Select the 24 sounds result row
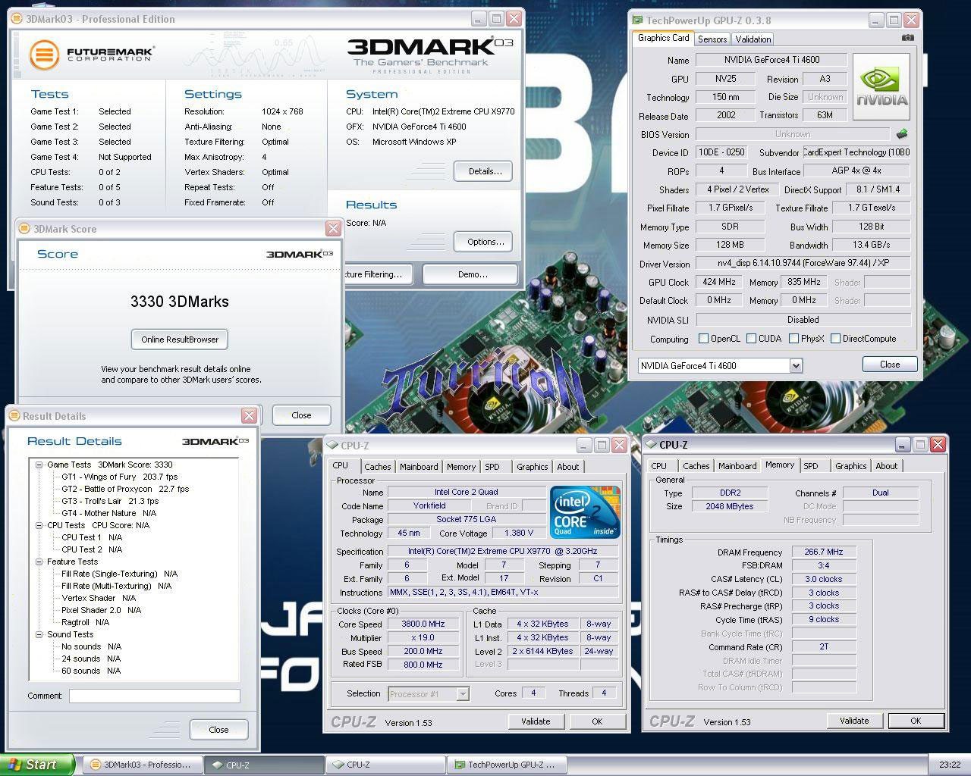The height and width of the screenshot is (776, 971). pyautogui.click(x=91, y=659)
